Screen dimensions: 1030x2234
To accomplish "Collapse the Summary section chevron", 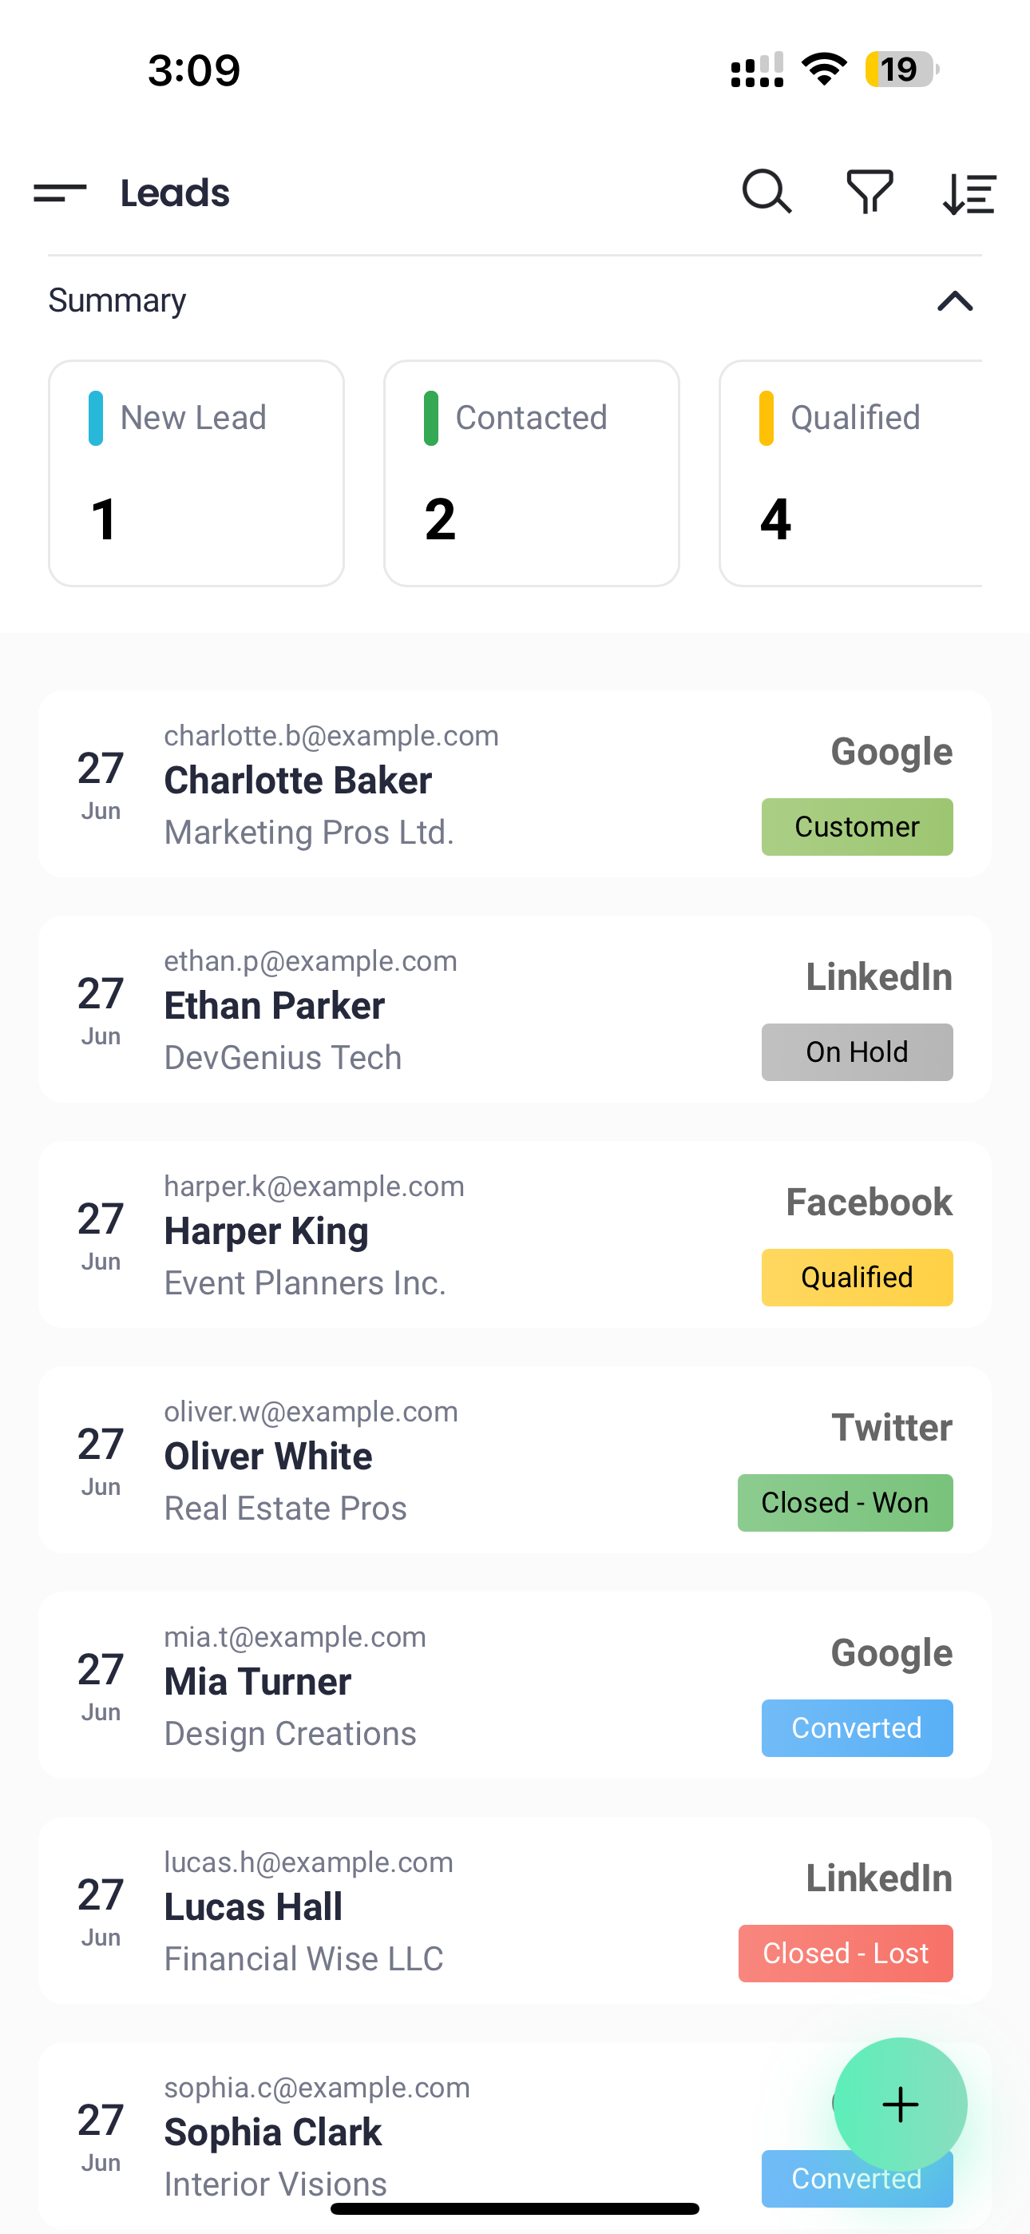I will coord(955,301).
